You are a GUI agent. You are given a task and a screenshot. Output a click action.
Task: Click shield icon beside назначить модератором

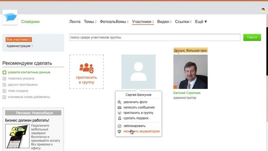point(119,131)
